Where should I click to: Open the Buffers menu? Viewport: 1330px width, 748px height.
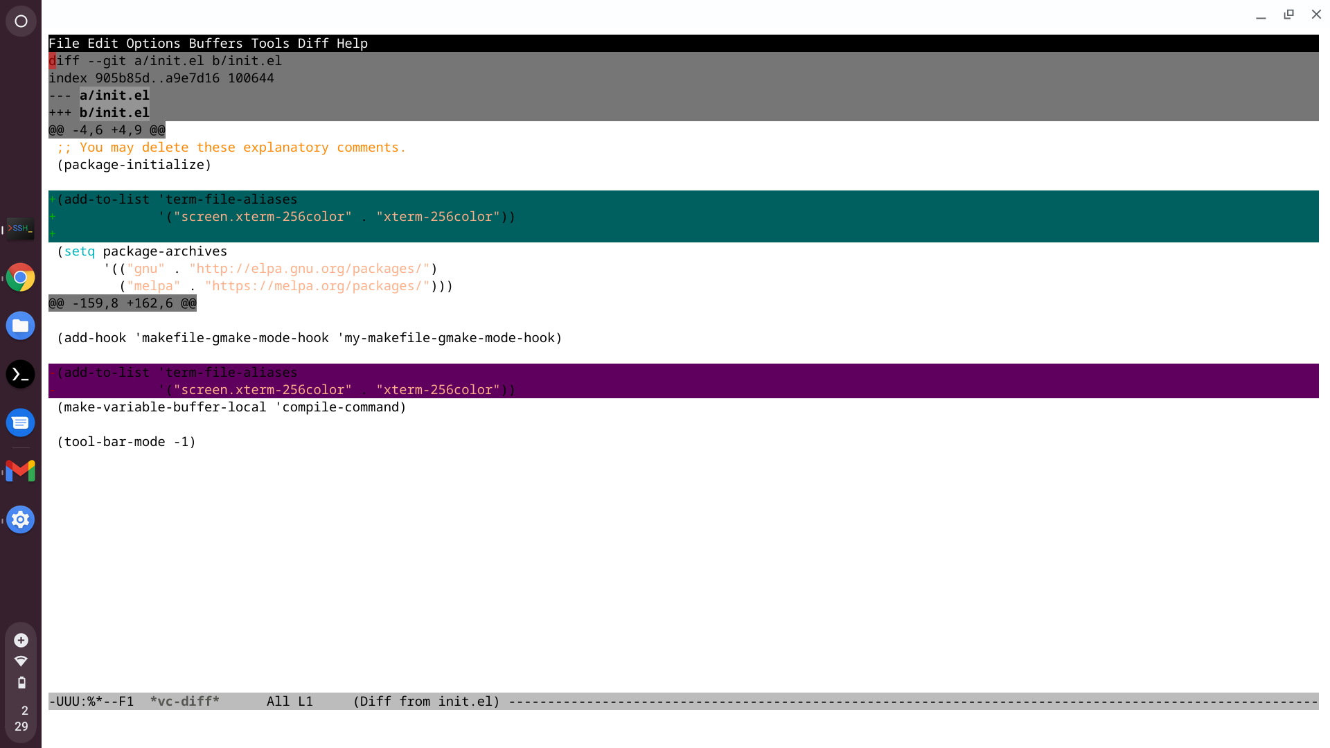coord(215,44)
